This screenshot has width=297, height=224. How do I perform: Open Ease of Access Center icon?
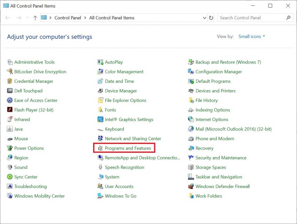point(10,100)
